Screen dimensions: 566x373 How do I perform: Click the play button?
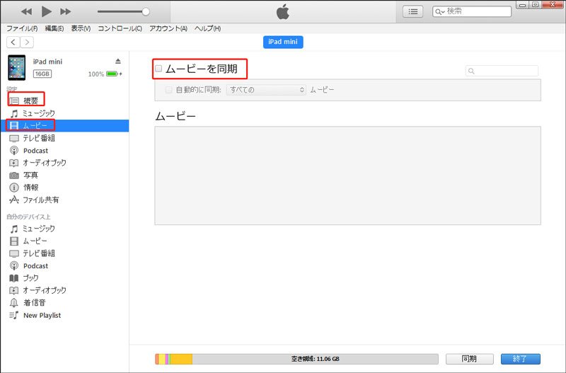tap(46, 11)
